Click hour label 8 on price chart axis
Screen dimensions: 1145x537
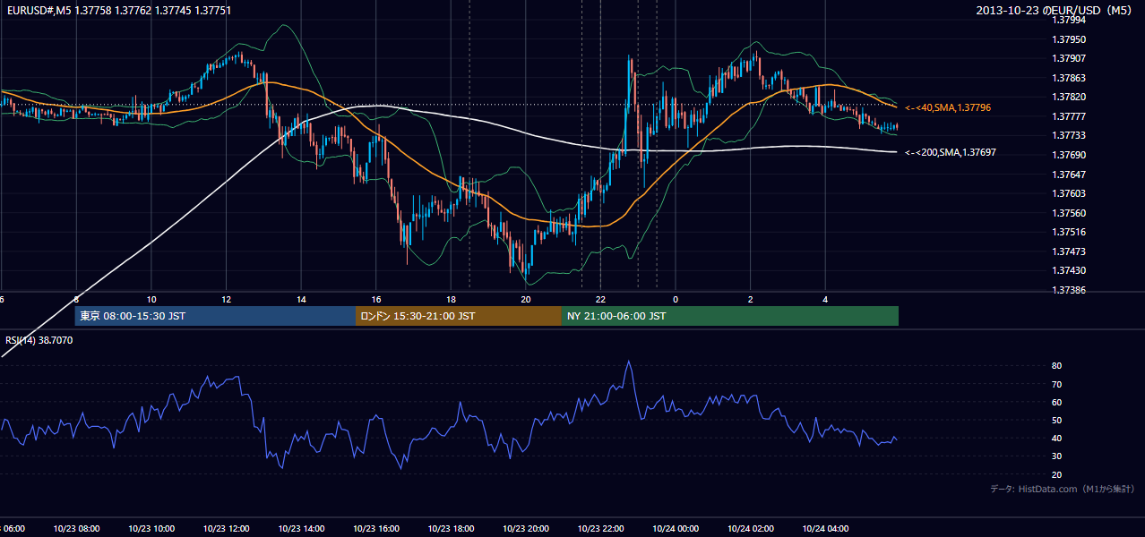[76, 299]
